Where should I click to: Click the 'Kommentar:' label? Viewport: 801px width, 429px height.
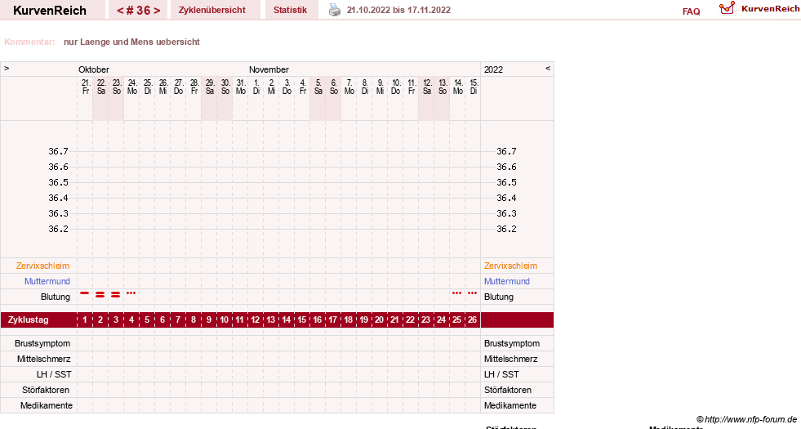click(x=29, y=42)
